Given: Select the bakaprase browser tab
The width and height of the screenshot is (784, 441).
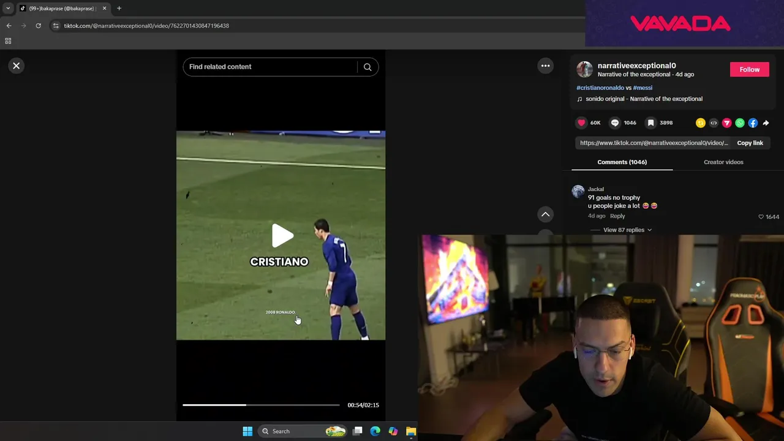Looking at the screenshot, I should pyautogui.click(x=62, y=9).
